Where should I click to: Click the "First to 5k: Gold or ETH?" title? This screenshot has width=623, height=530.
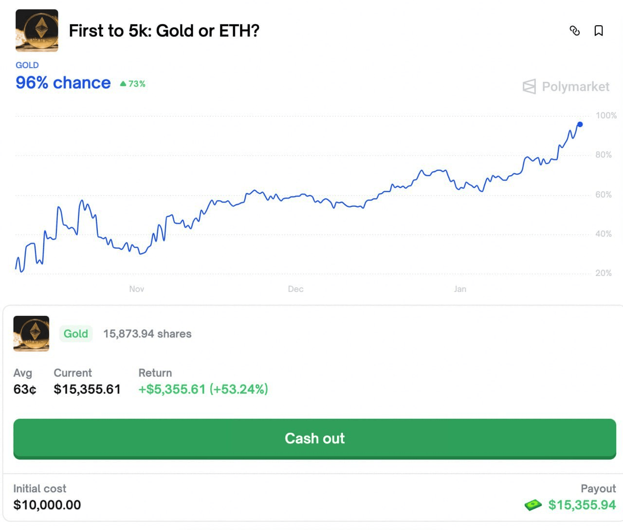(164, 31)
